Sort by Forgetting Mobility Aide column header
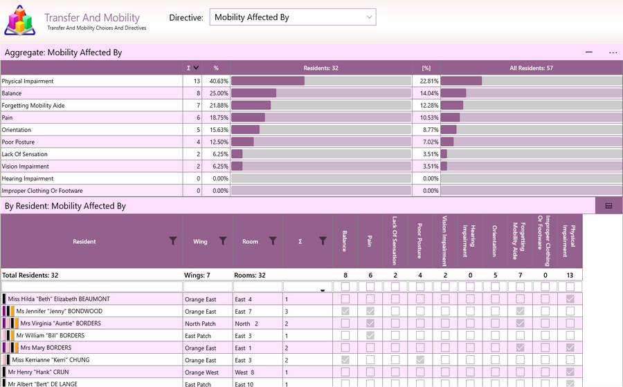This screenshot has width=623, height=387. [520, 241]
